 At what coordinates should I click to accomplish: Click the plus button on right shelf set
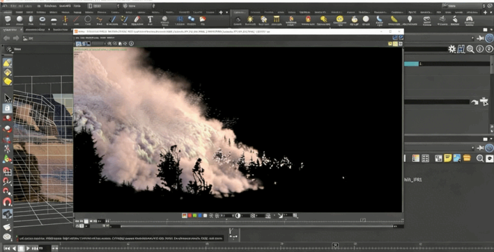tap(485, 13)
